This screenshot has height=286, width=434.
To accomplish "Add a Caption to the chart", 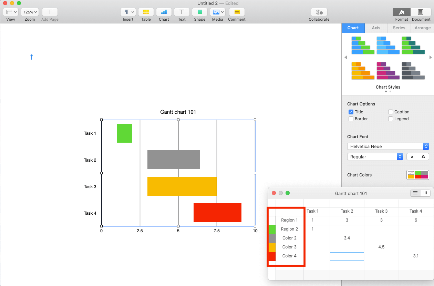I will (x=391, y=112).
